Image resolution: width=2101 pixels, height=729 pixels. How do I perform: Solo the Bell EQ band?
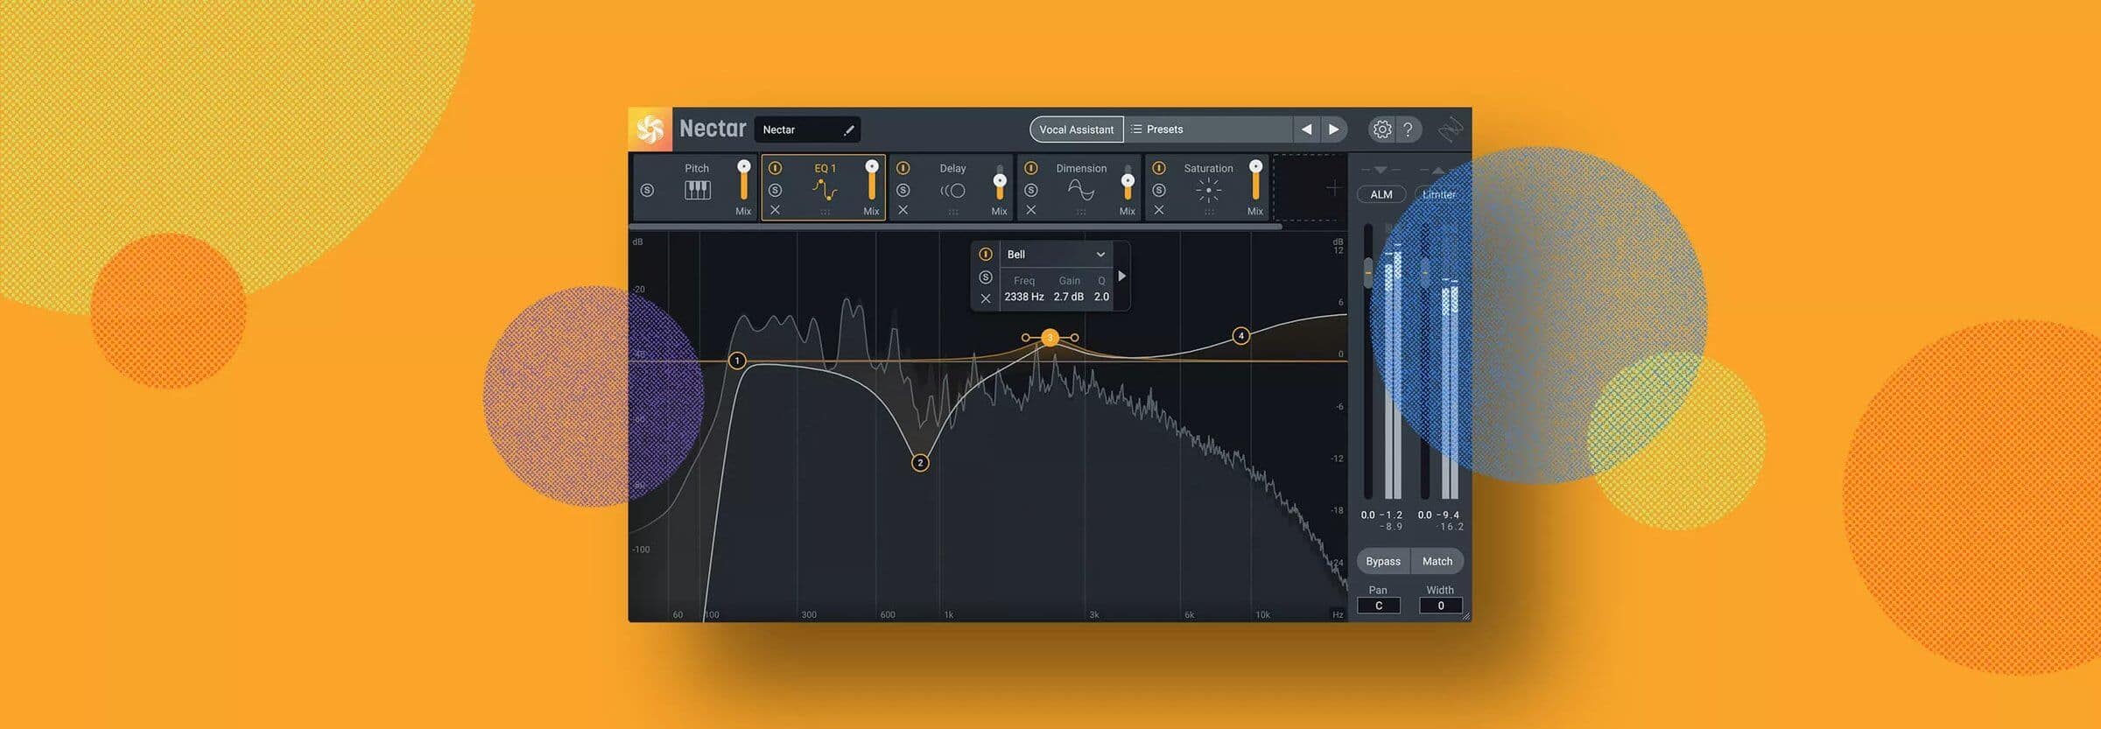point(986,277)
